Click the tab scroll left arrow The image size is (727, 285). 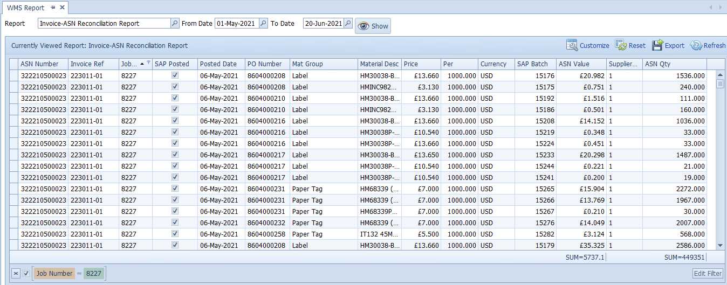[712, 7]
